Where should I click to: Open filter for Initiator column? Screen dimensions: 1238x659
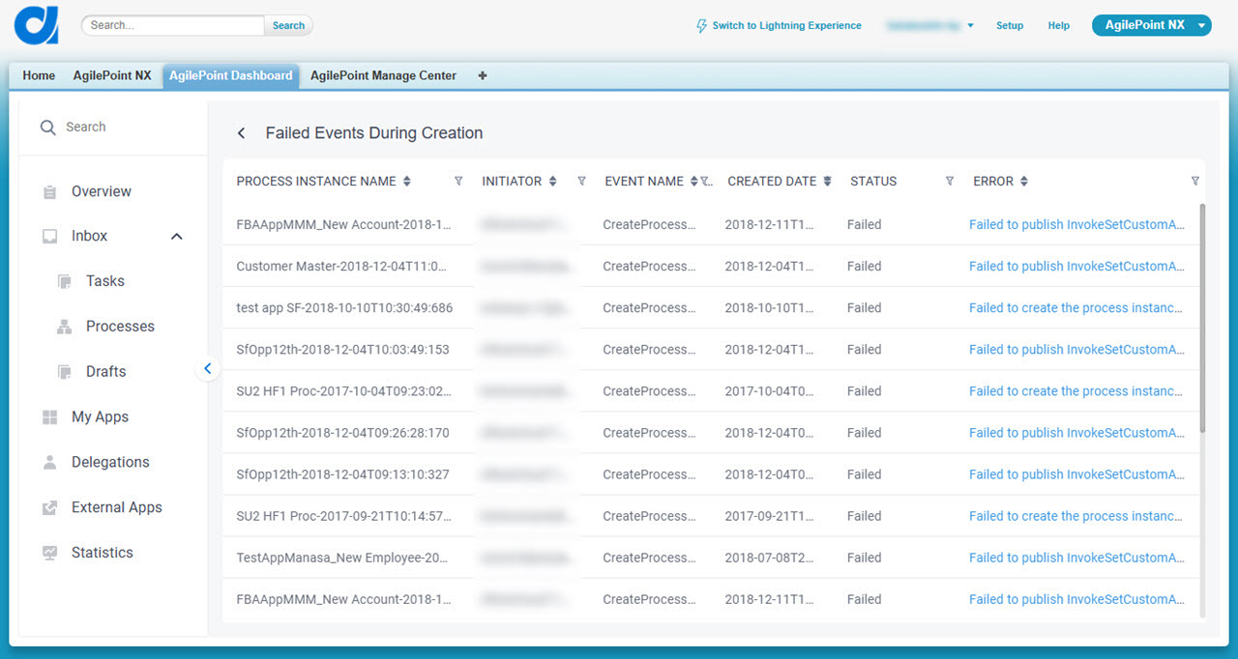tap(581, 182)
